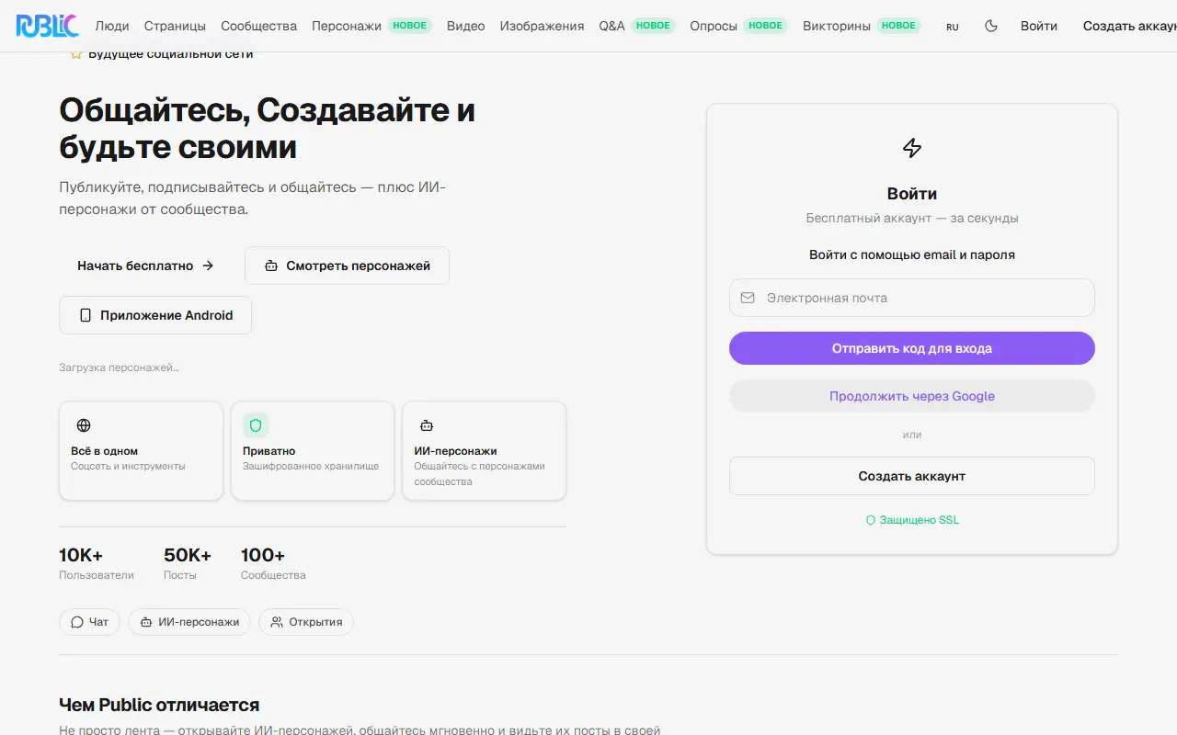Click the Смотреть персонажей button

pos(347,266)
